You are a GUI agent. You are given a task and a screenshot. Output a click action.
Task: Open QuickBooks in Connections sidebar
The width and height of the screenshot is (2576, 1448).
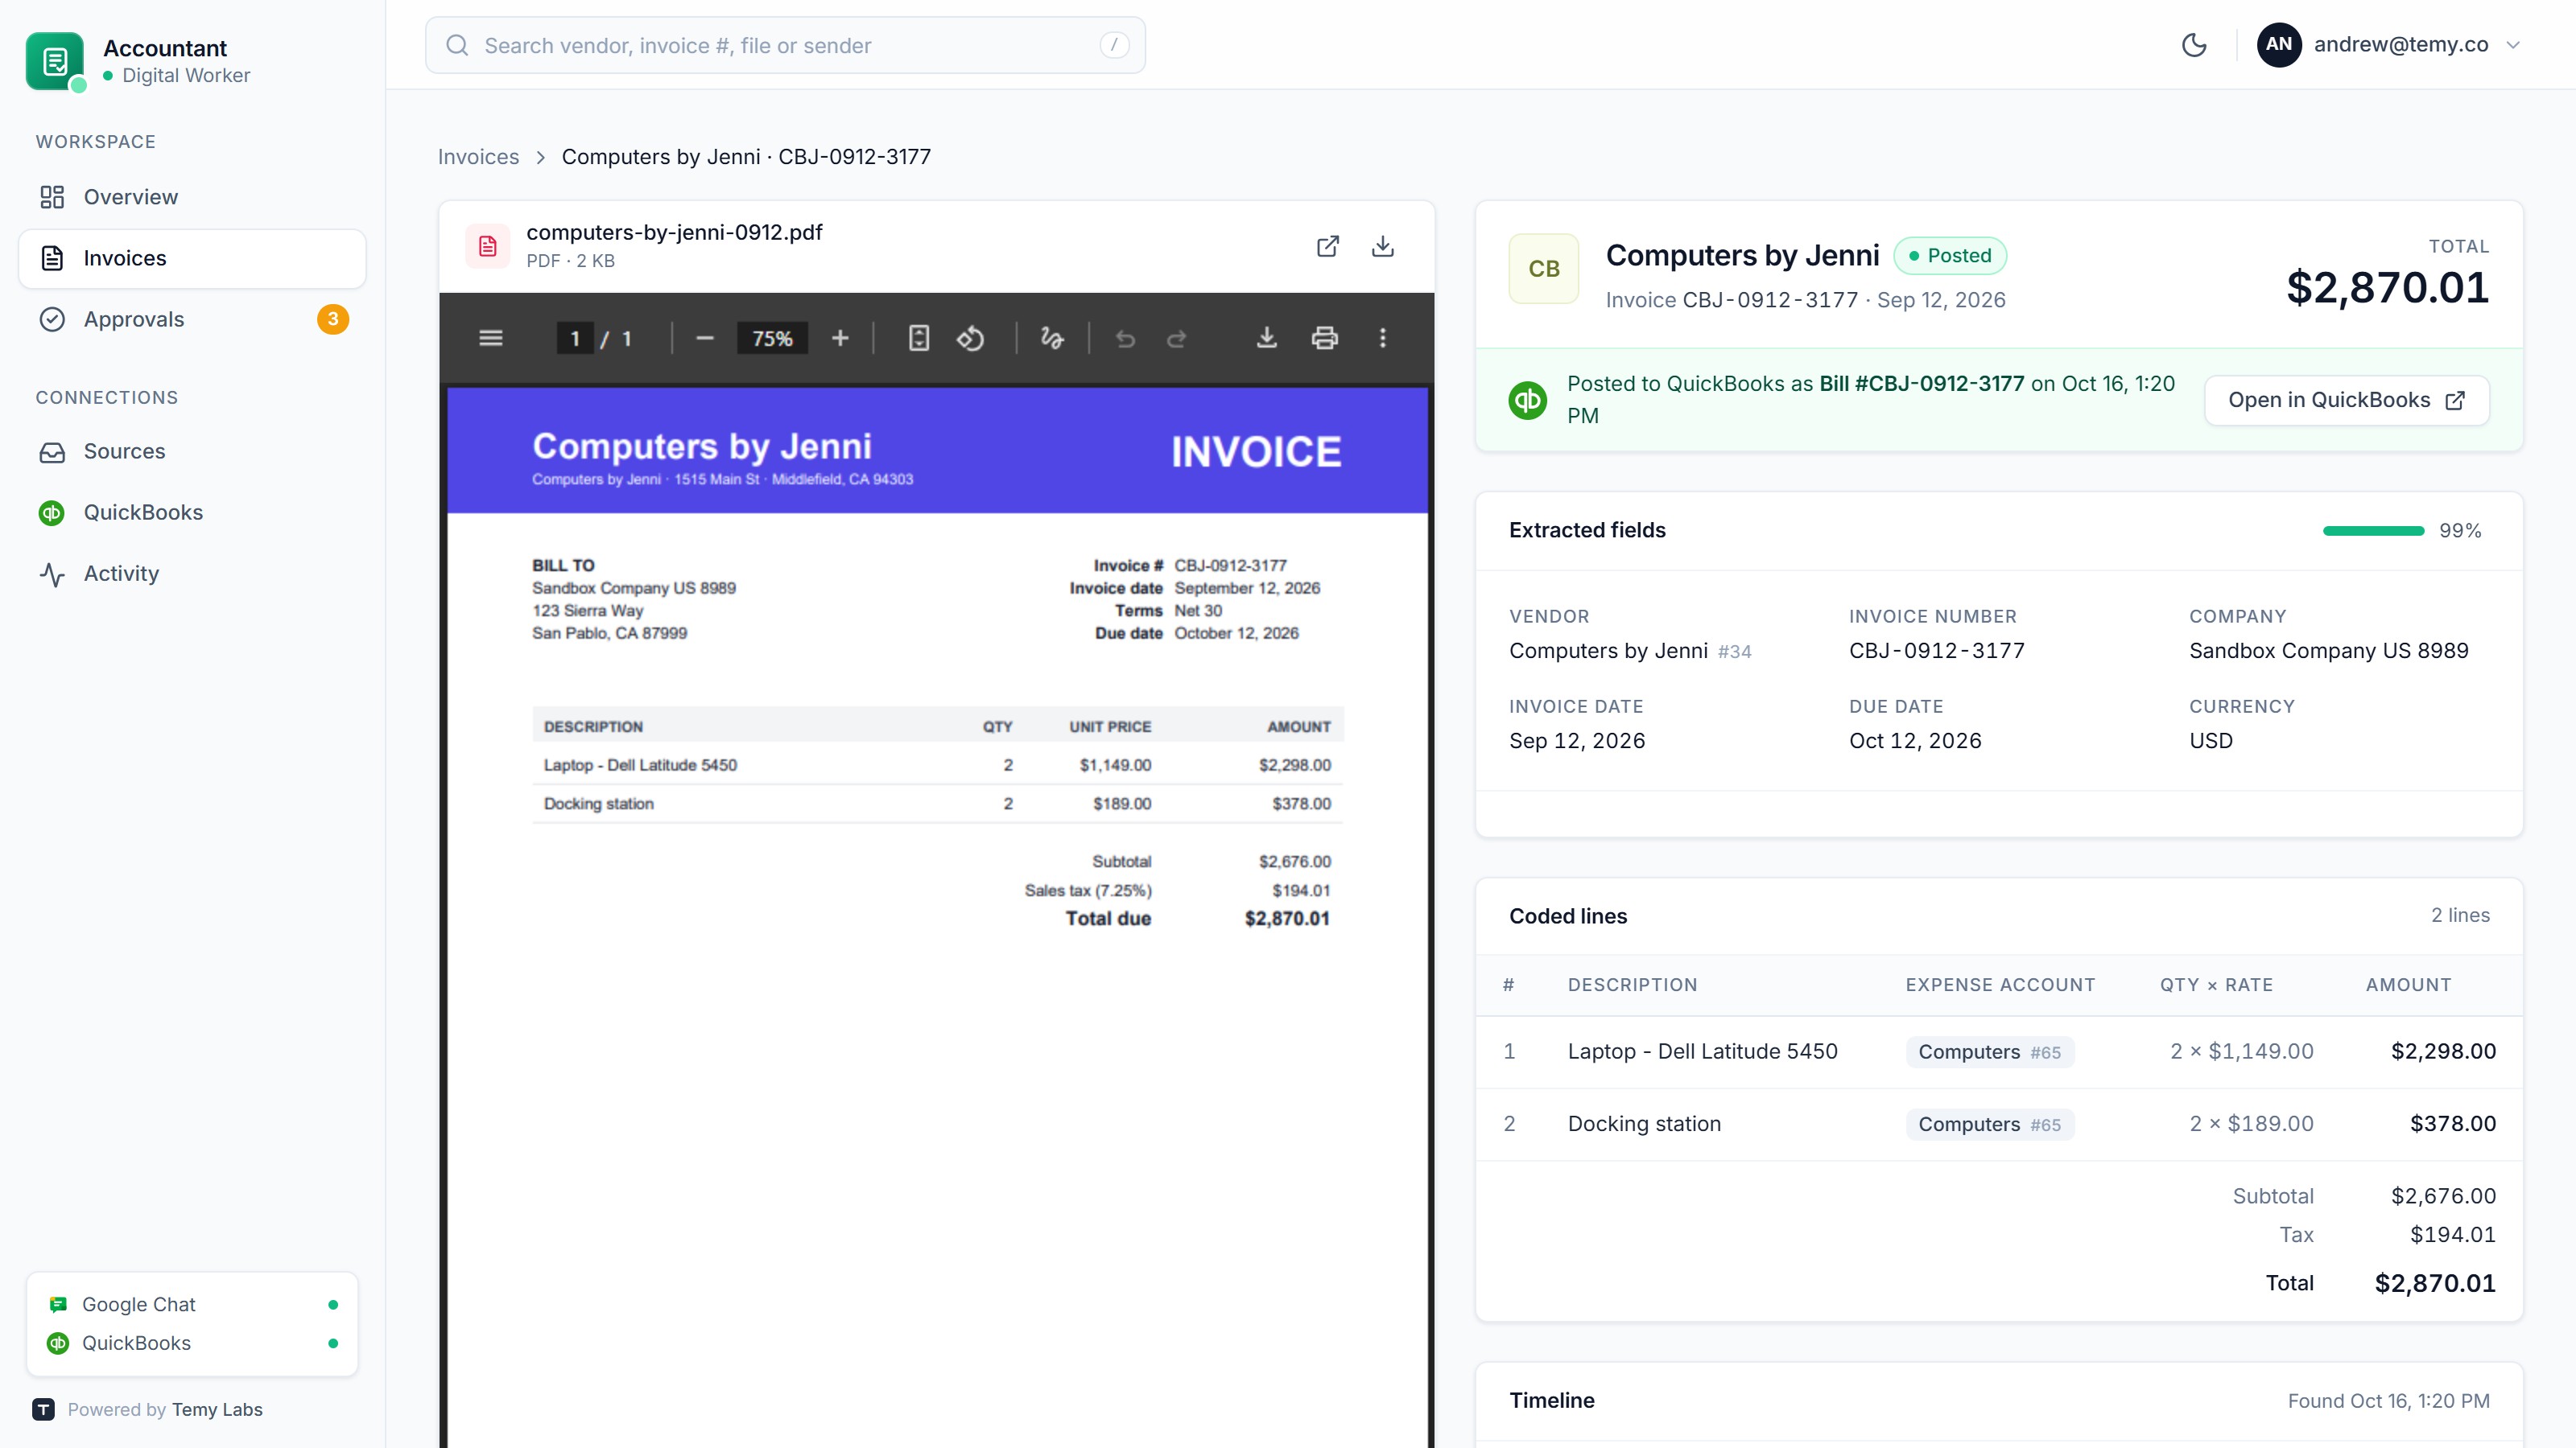tap(192, 512)
